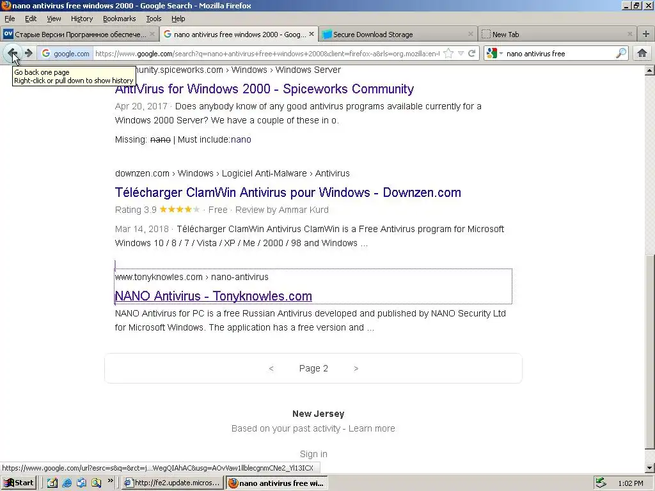Click the Sign in link
The image size is (655, 491).
(313, 454)
